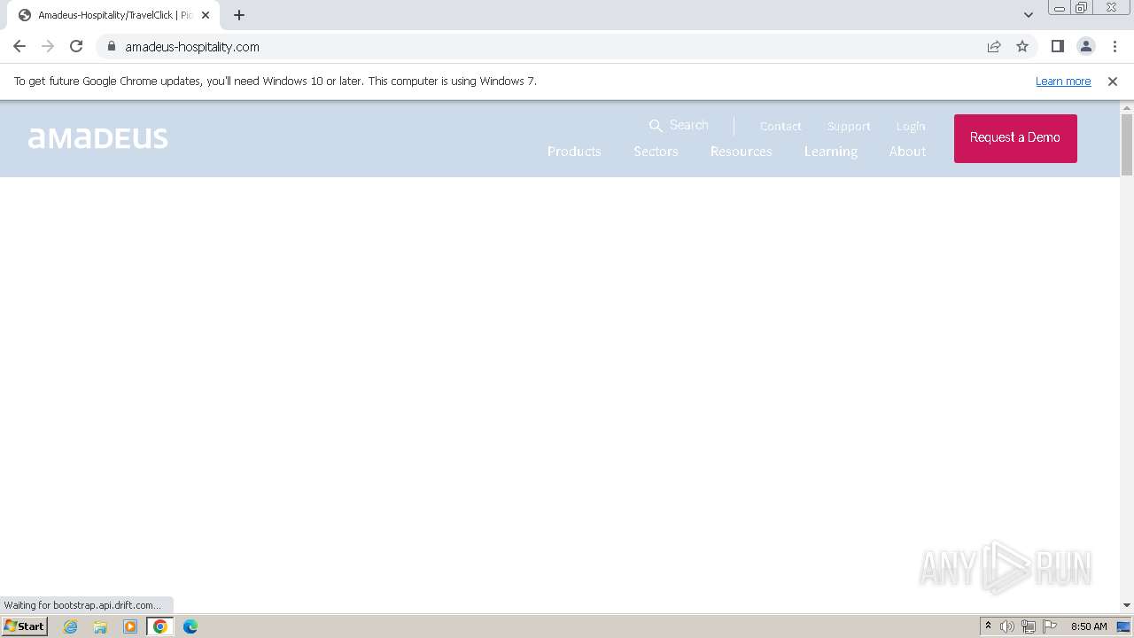1134x638 pixels.
Task: Open the tab search dropdown
Action: point(1029,15)
